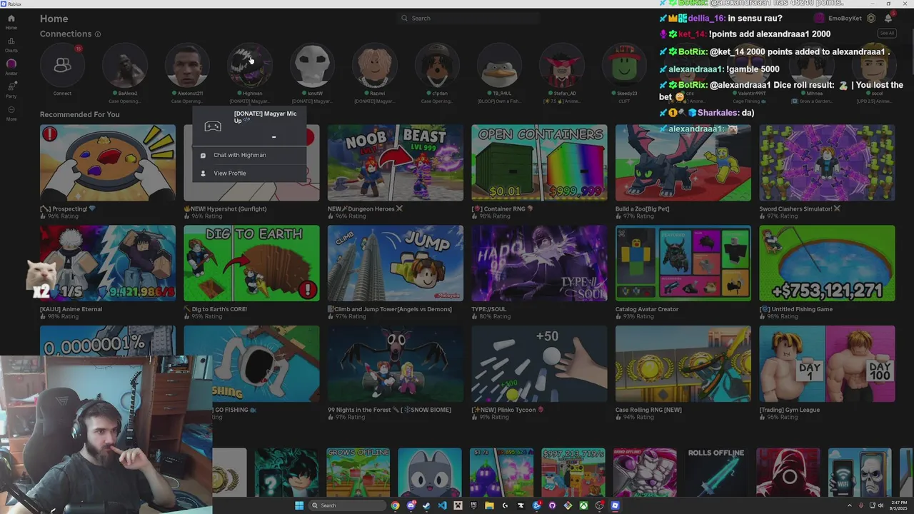
Task: Open the 99 Nights in the Forest thumbnail
Action: pyautogui.click(x=396, y=364)
